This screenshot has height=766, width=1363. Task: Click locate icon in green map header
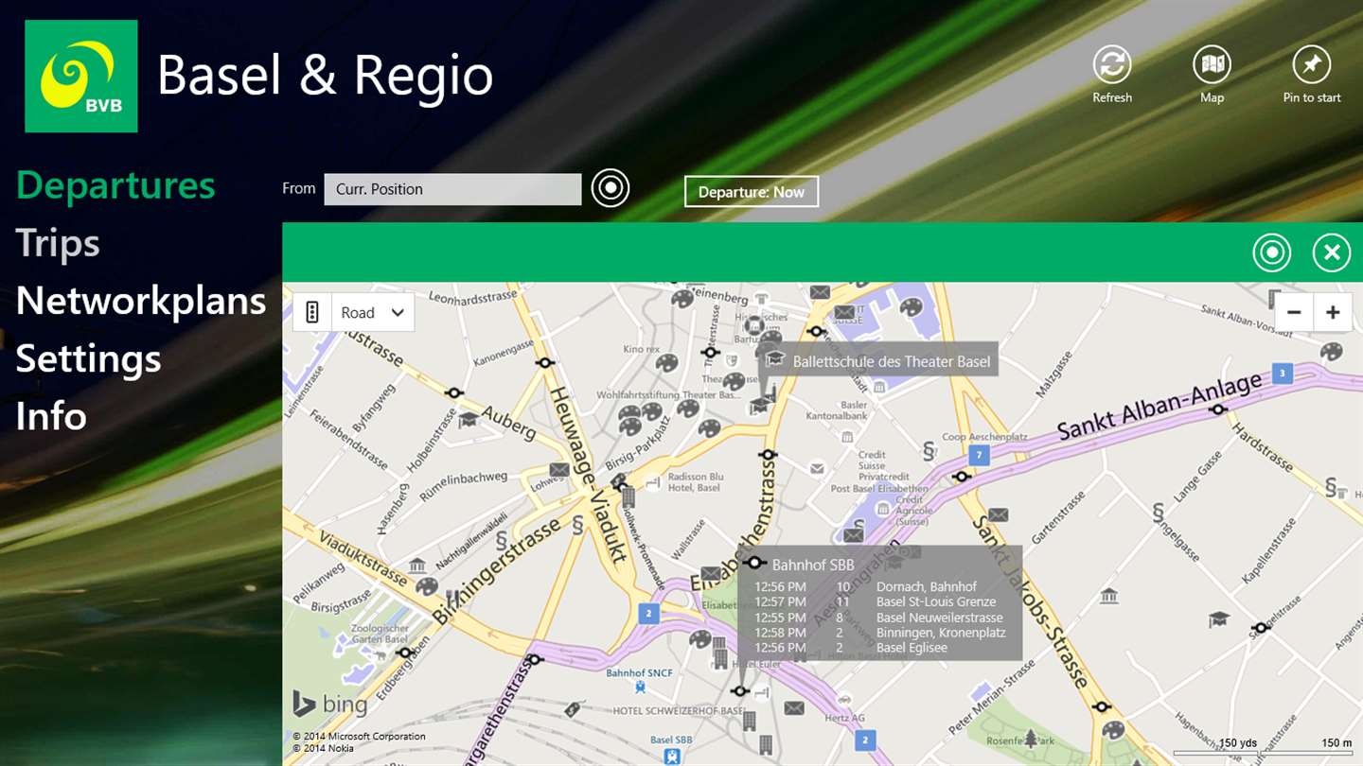point(1272,252)
